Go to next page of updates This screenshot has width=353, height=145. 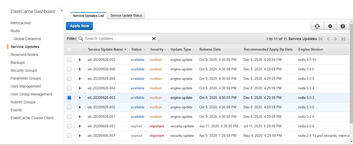click(x=336, y=39)
